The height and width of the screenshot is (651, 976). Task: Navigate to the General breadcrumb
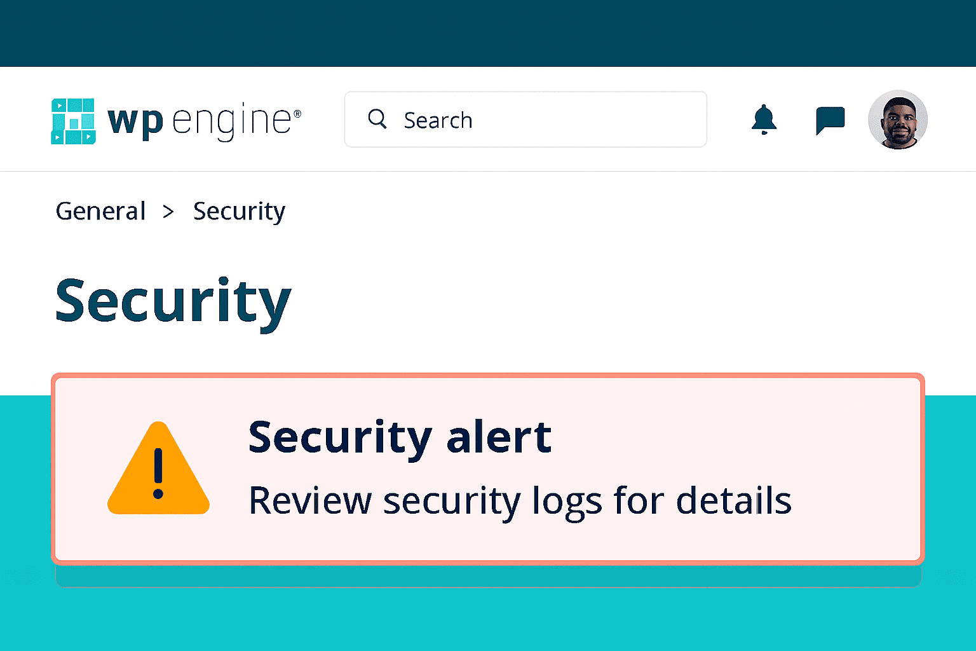[100, 211]
